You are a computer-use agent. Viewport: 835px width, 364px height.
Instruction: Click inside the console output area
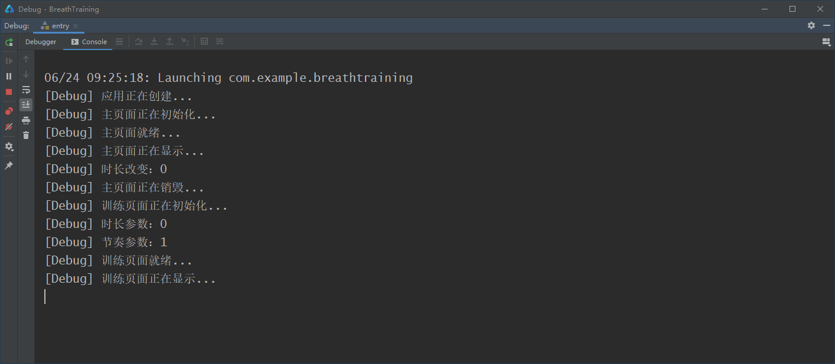(x=435, y=206)
